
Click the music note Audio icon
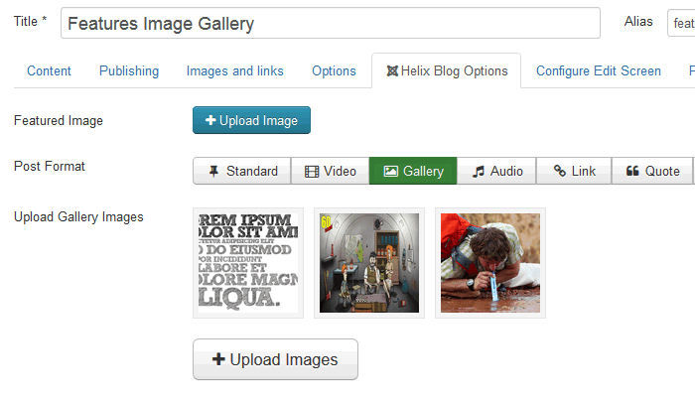[479, 172]
